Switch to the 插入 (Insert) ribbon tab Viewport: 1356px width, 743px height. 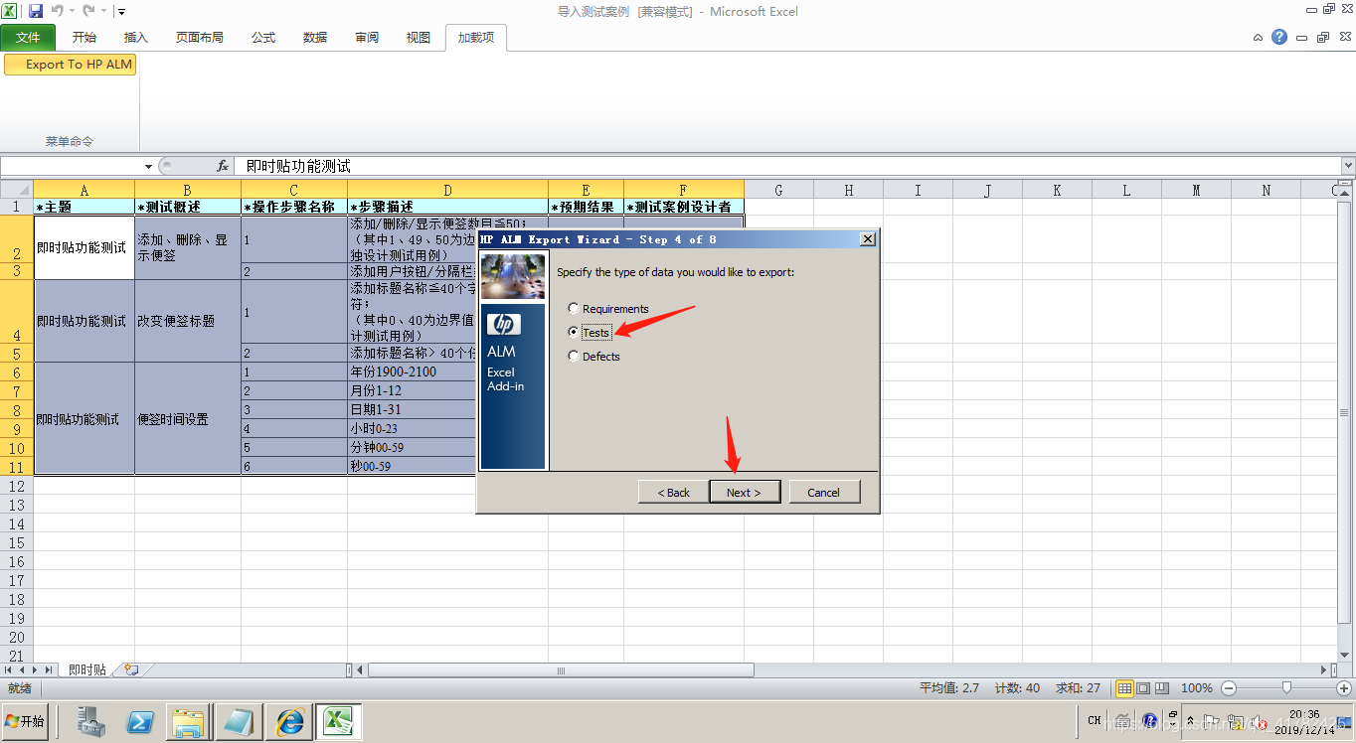136,38
